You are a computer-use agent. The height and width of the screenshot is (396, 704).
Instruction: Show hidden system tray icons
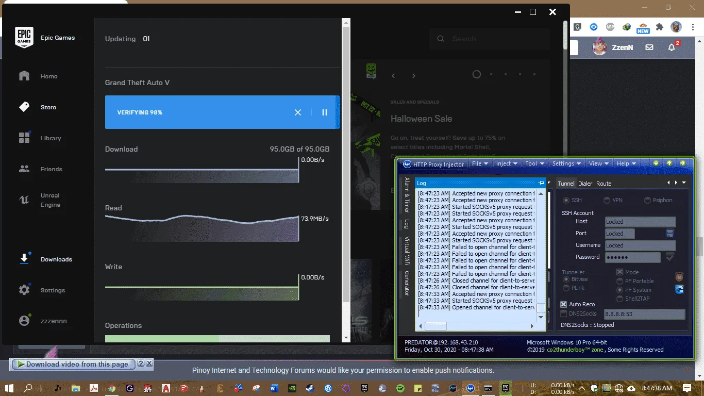click(x=581, y=388)
